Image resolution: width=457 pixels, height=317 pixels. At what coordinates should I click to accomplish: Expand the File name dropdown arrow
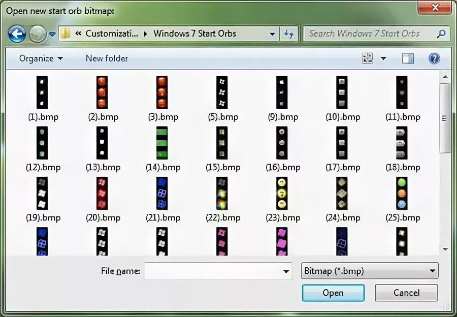point(286,271)
